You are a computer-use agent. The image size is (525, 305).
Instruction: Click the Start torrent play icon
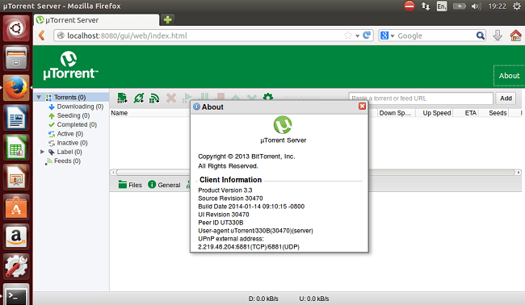click(187, 98)
